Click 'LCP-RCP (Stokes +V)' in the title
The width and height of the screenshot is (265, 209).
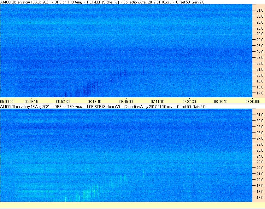tap(103, 107)
